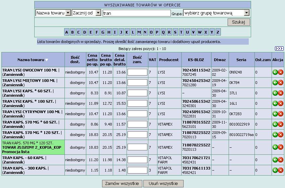Sort table by 'Nazwa towaru' column header
Viewport: 285px width, 188px height.
click(x=31, y=60)
